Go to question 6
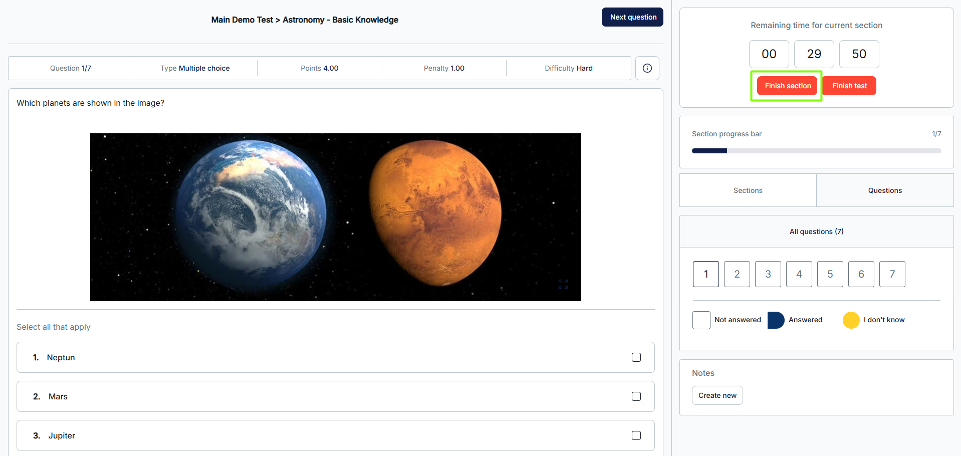The width and height of the screenshot is (961, 456). [861, 274]
